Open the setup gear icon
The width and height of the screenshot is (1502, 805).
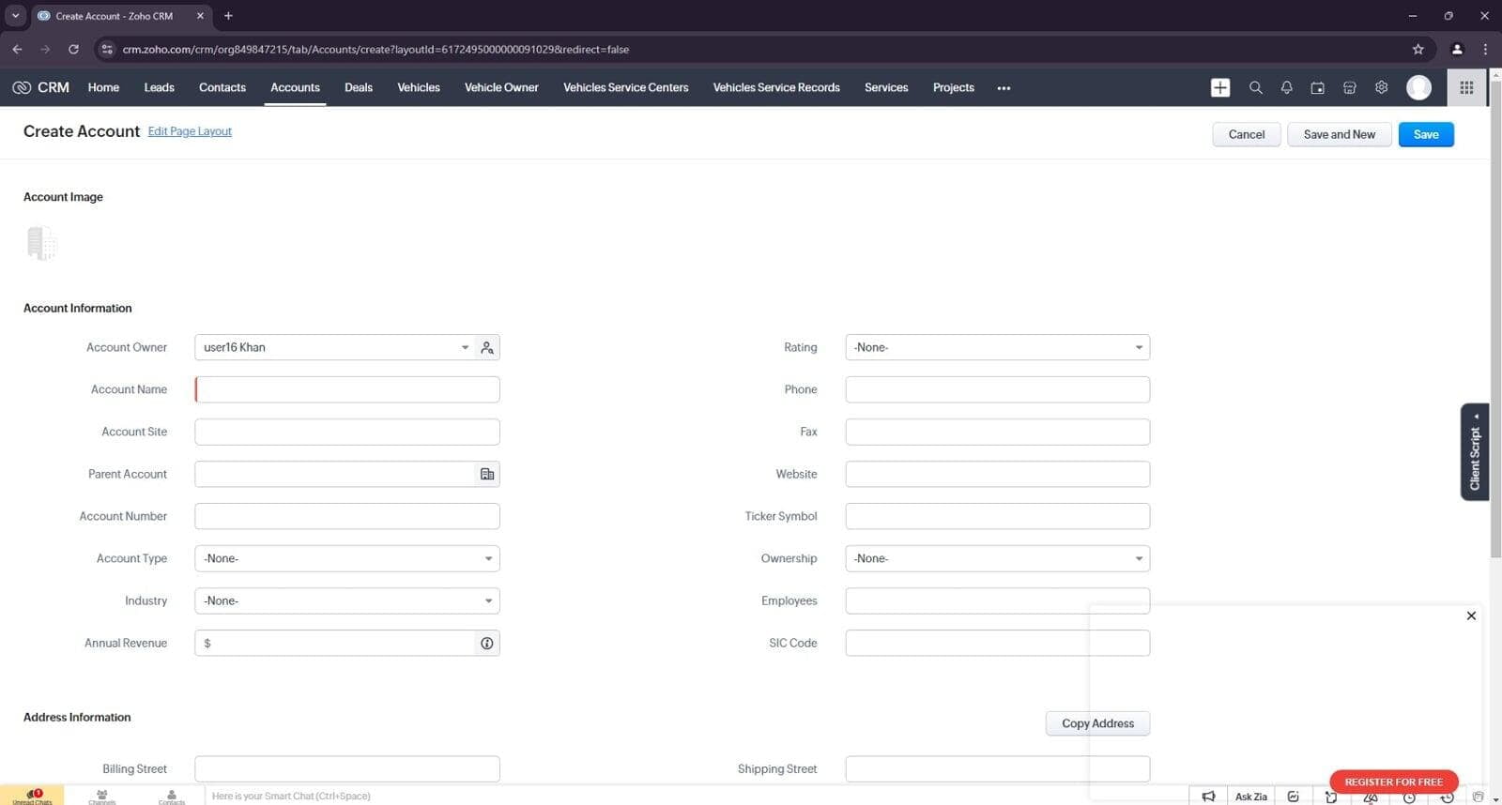point(1381,87)
